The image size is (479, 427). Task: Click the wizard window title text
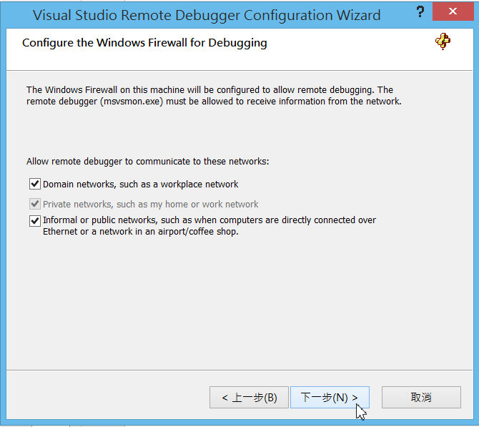point(207,15)
